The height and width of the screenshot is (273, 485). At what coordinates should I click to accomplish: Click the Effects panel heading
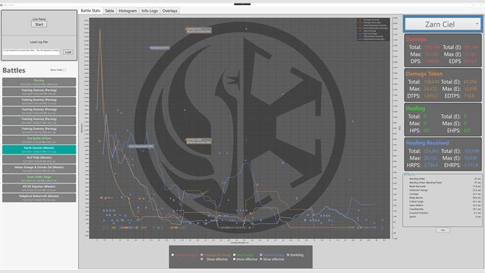[409, 174]
